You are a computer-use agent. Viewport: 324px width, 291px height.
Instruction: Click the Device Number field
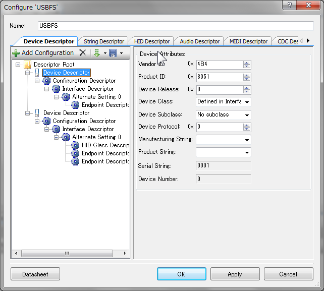coord(224,179)
